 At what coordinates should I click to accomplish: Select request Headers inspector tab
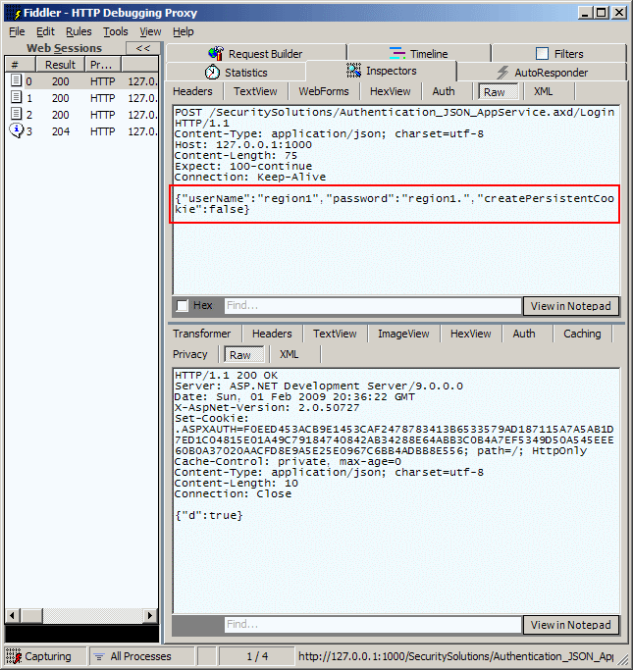coord(192,91)
